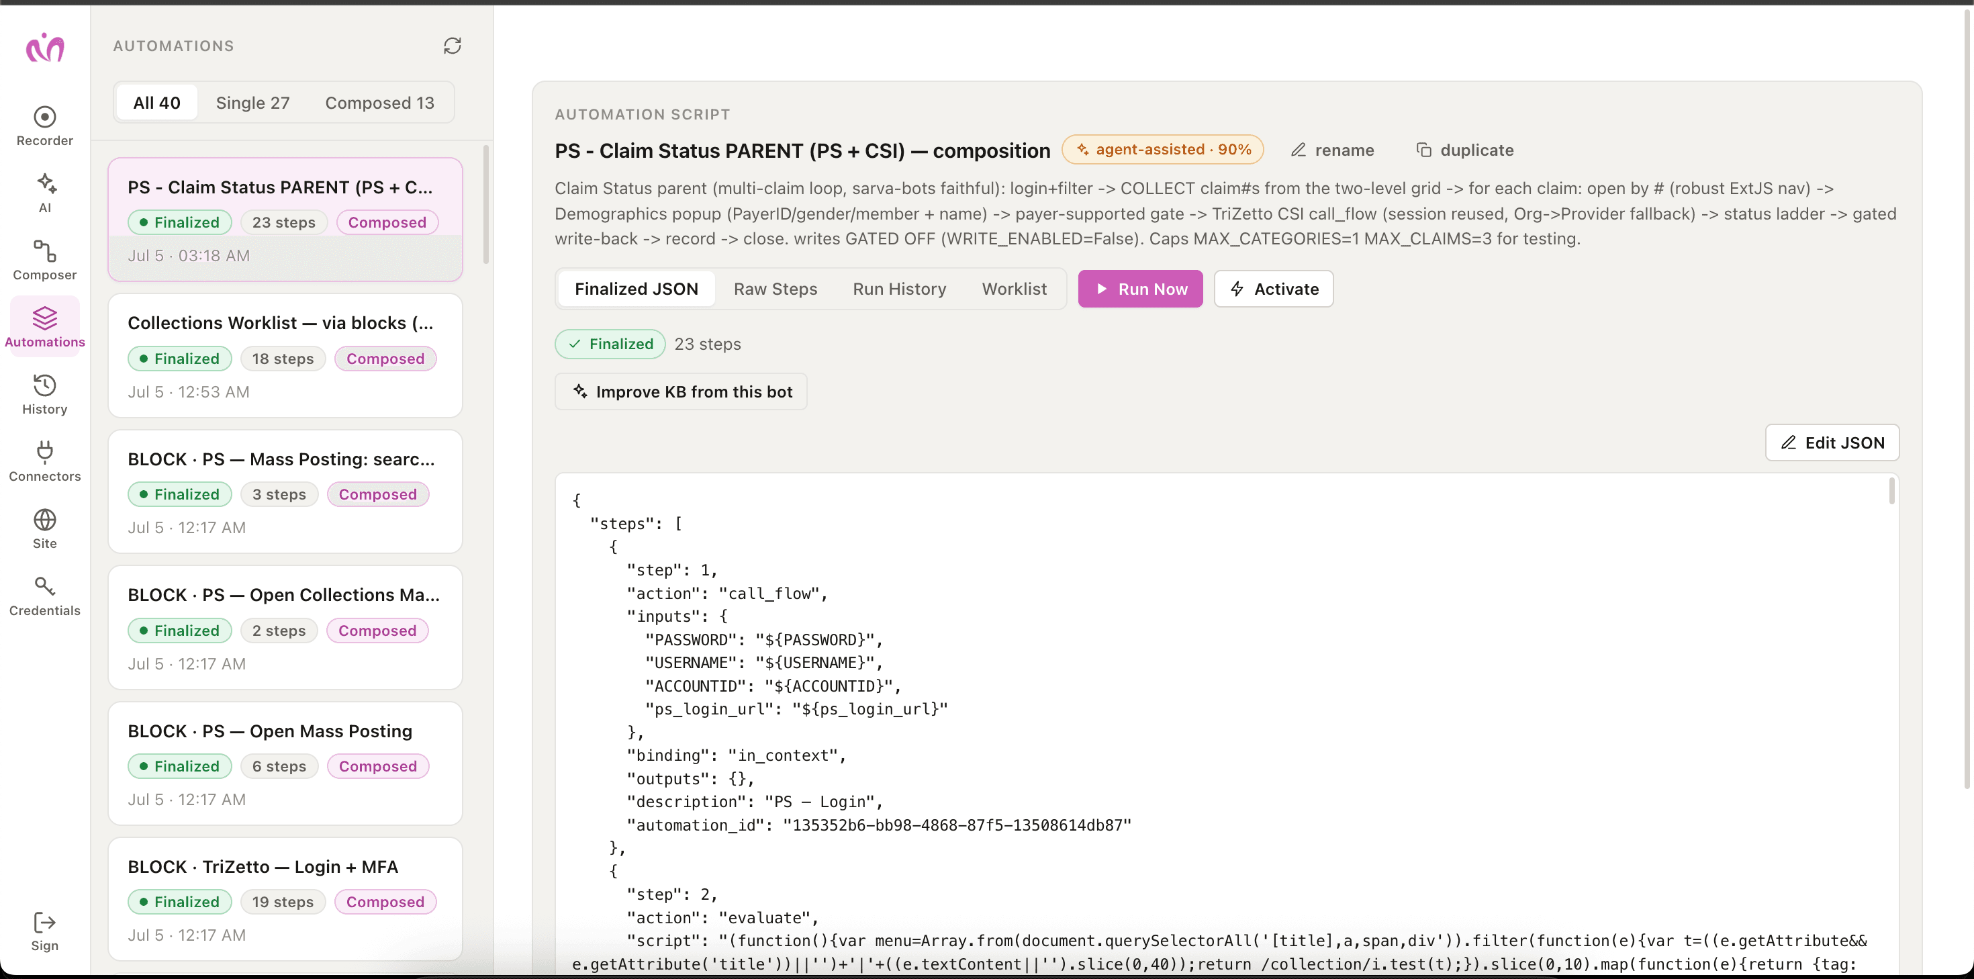Open the Credentials key icon
The height and width of the screenshot is (979, 1974).
[44, 596]
